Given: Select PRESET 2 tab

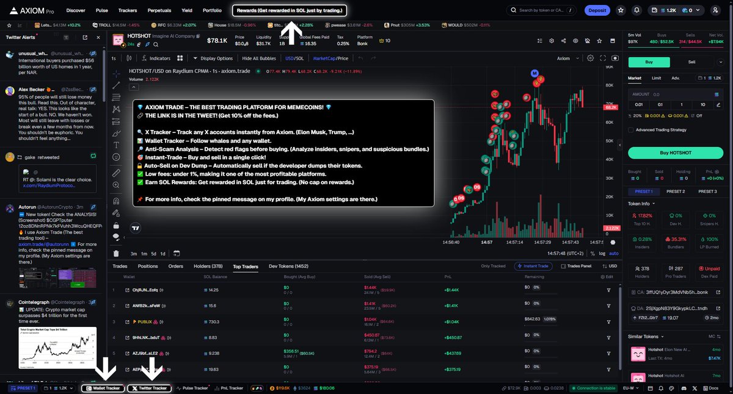Looking at the screenshot, I should click(675, 192).
